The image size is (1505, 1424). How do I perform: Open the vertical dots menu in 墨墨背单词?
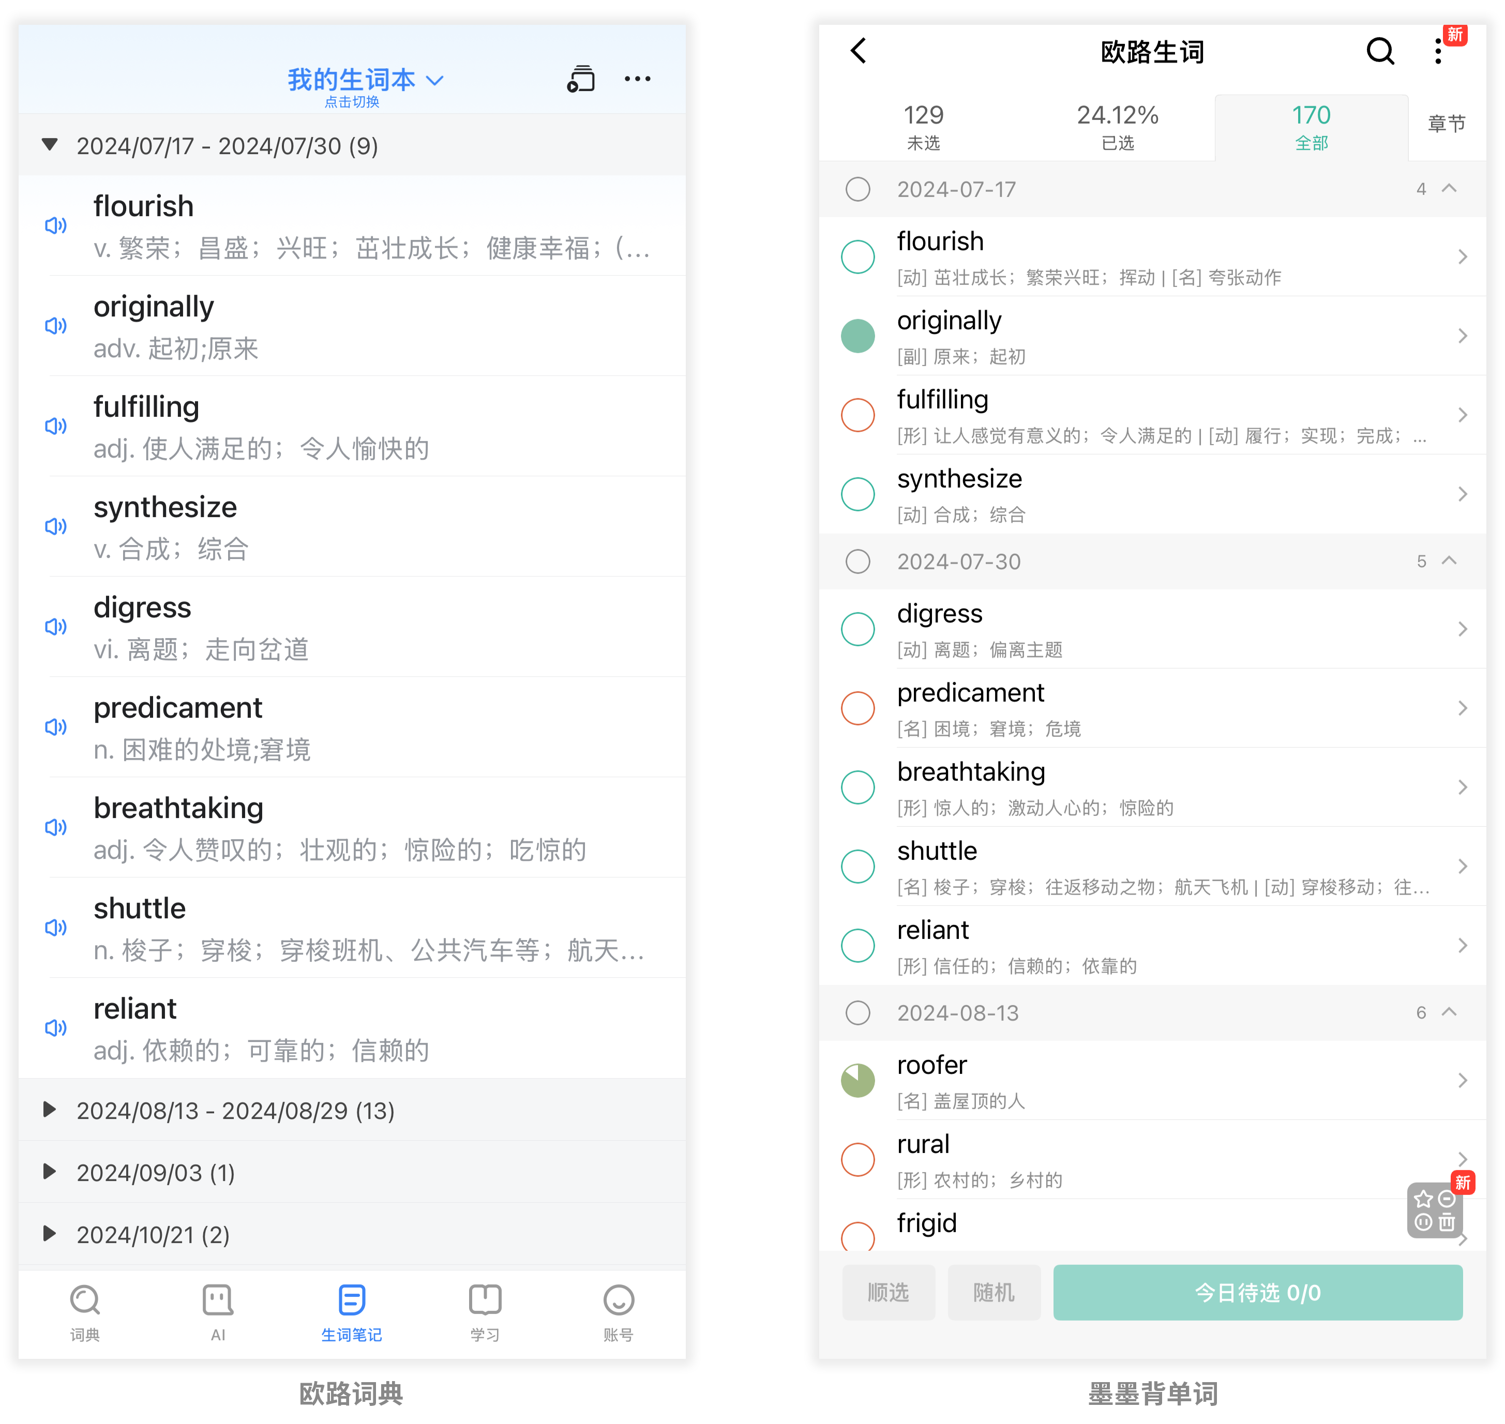pos(1437,51)
